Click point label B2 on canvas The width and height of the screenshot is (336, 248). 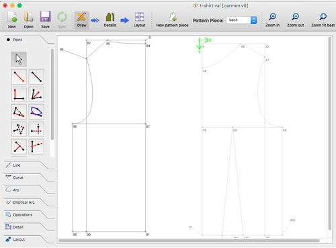pyautogui.click(x=89, y=43)
